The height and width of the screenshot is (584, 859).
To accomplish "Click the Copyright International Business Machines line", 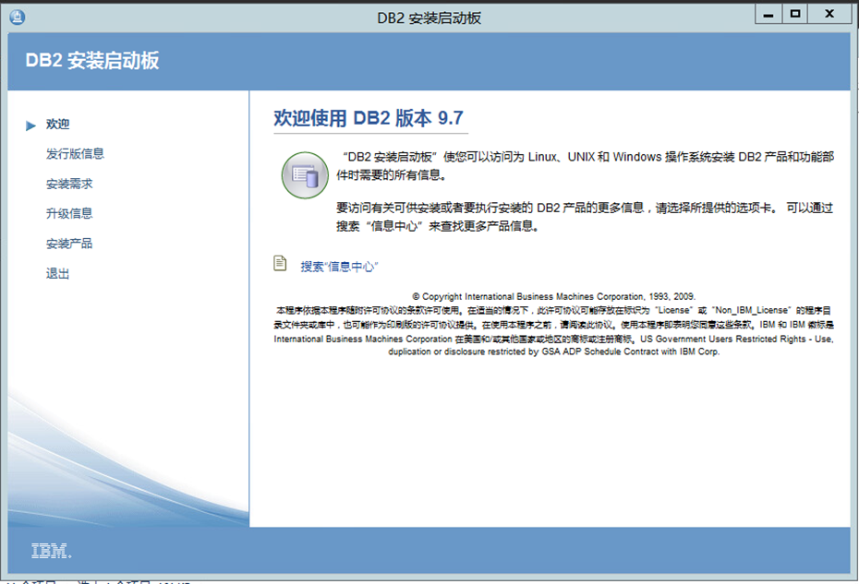I will (554, 297).
